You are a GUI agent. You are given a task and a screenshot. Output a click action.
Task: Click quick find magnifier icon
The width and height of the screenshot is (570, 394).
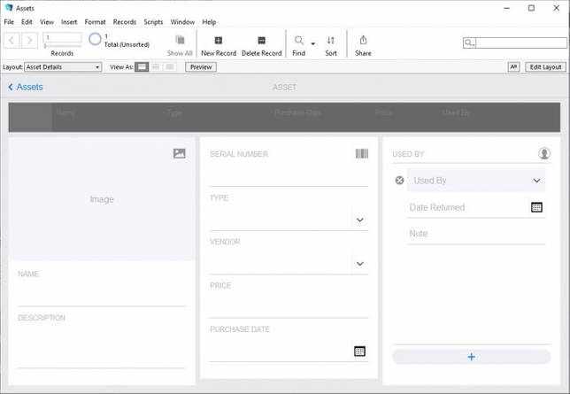pos(469,42)
